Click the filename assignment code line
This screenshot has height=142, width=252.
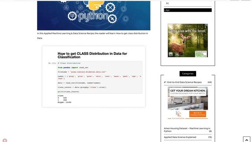coord(82,72)
